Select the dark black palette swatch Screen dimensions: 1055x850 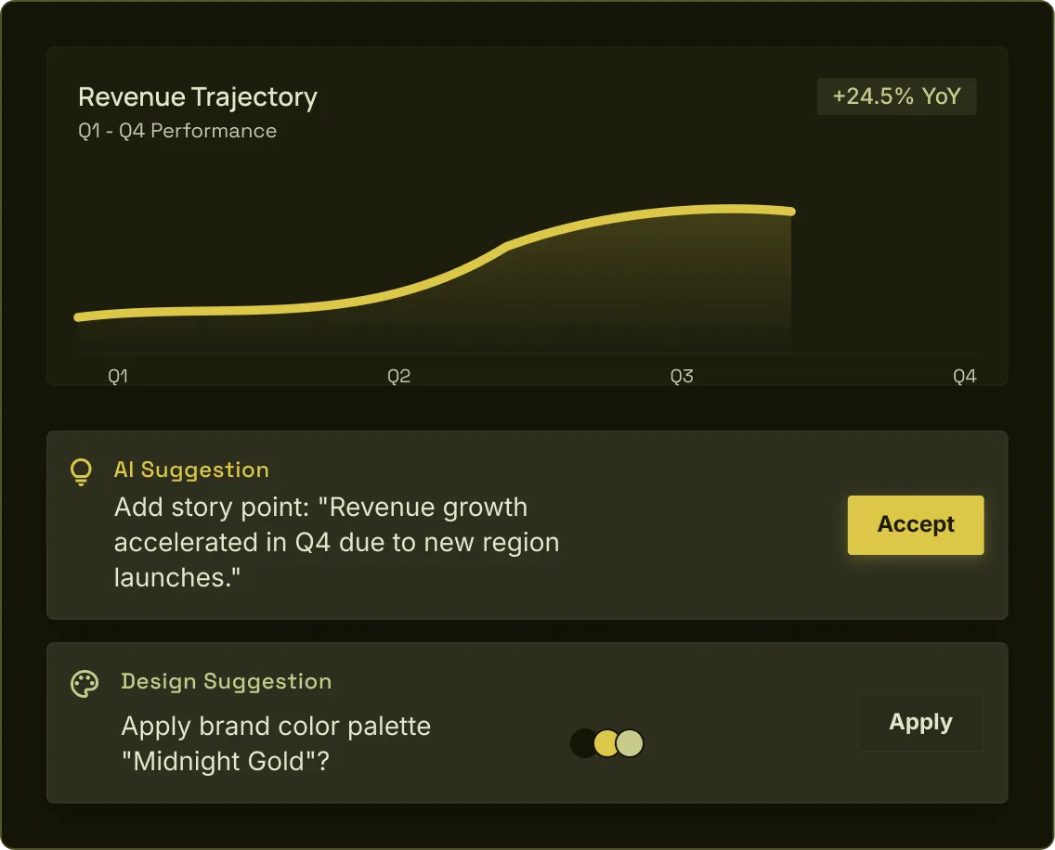pyautogui.click(x=582, y=743)
